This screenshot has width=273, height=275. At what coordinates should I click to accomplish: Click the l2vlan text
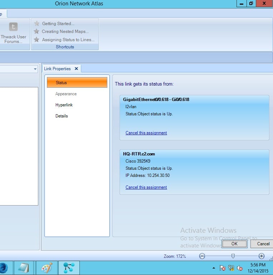pos(131,107)
